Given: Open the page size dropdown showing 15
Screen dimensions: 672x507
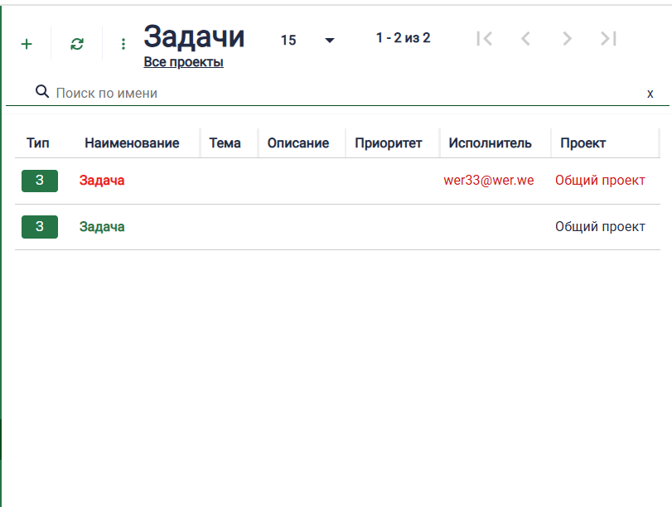Looking at the screenshot, I should 289,40.
